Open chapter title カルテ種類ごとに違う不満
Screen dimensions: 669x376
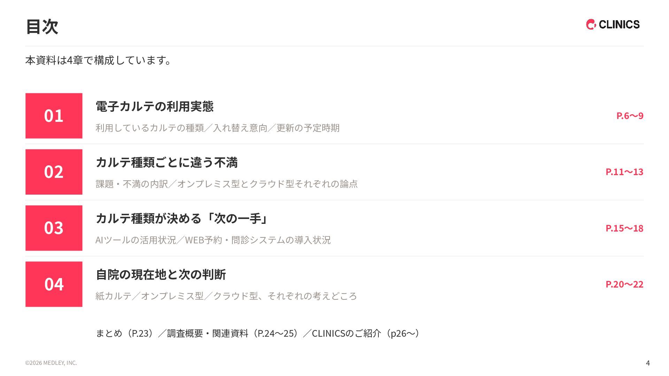coord(167,163)
